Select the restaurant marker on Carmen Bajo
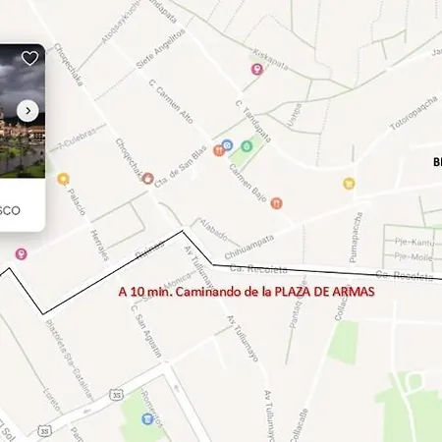 pyautogui.click(x=277, y=203)
